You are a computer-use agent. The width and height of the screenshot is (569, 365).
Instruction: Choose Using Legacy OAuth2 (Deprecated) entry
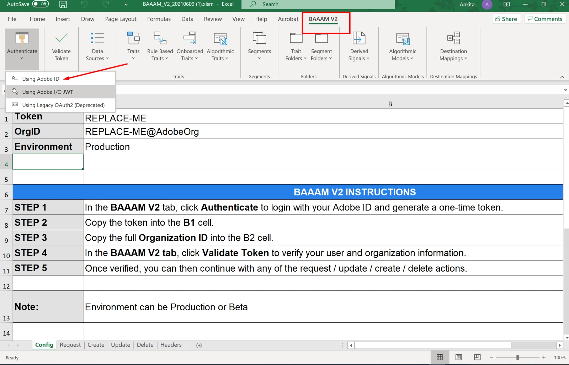[x=60, y=105]
